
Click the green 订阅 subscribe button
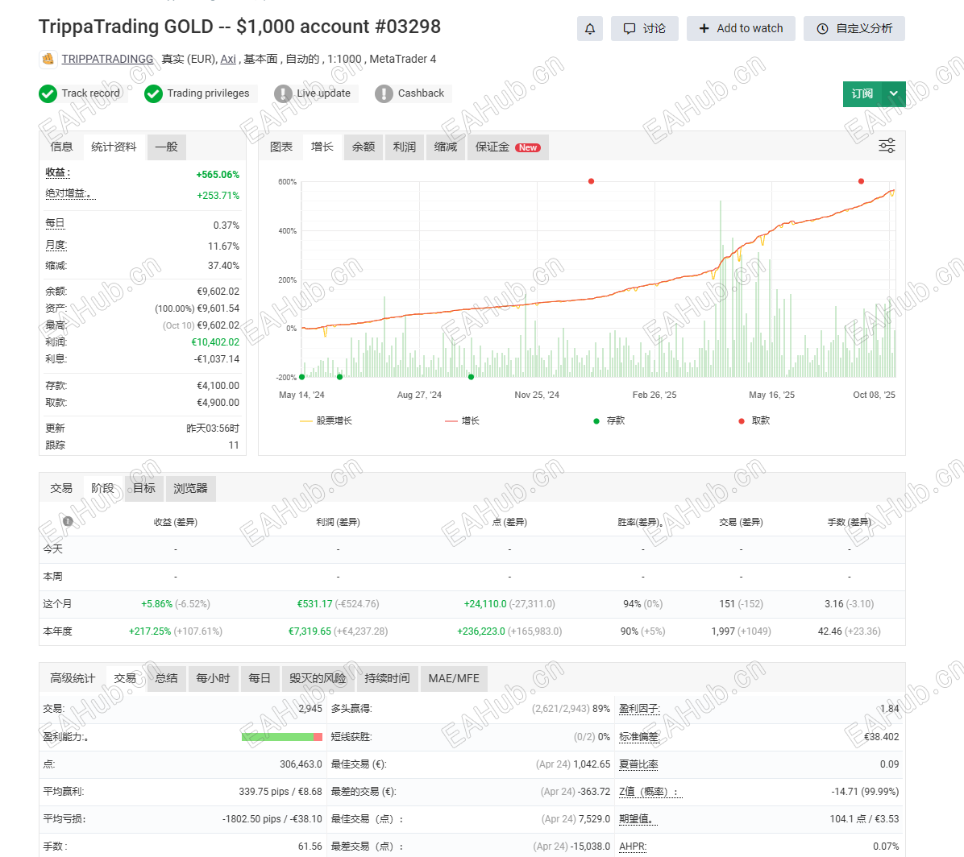(x=862, y=94)
